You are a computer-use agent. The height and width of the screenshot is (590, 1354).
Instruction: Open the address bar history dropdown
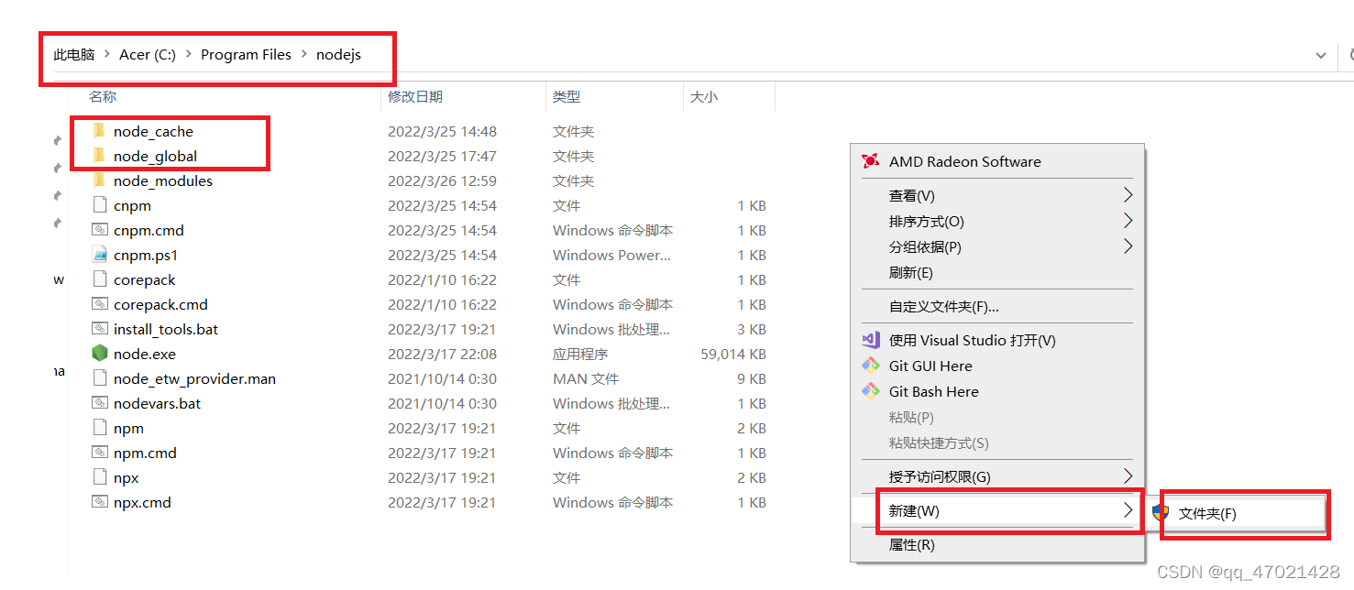[x=1321, y=55]
